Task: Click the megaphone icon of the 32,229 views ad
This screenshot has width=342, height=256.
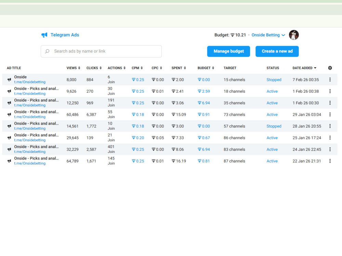Action: coord(9,150)
